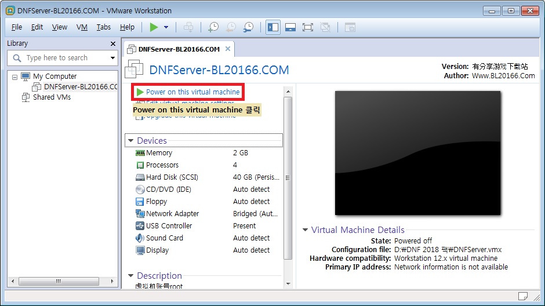
Task: Close the Library panel
Action: 113,44
